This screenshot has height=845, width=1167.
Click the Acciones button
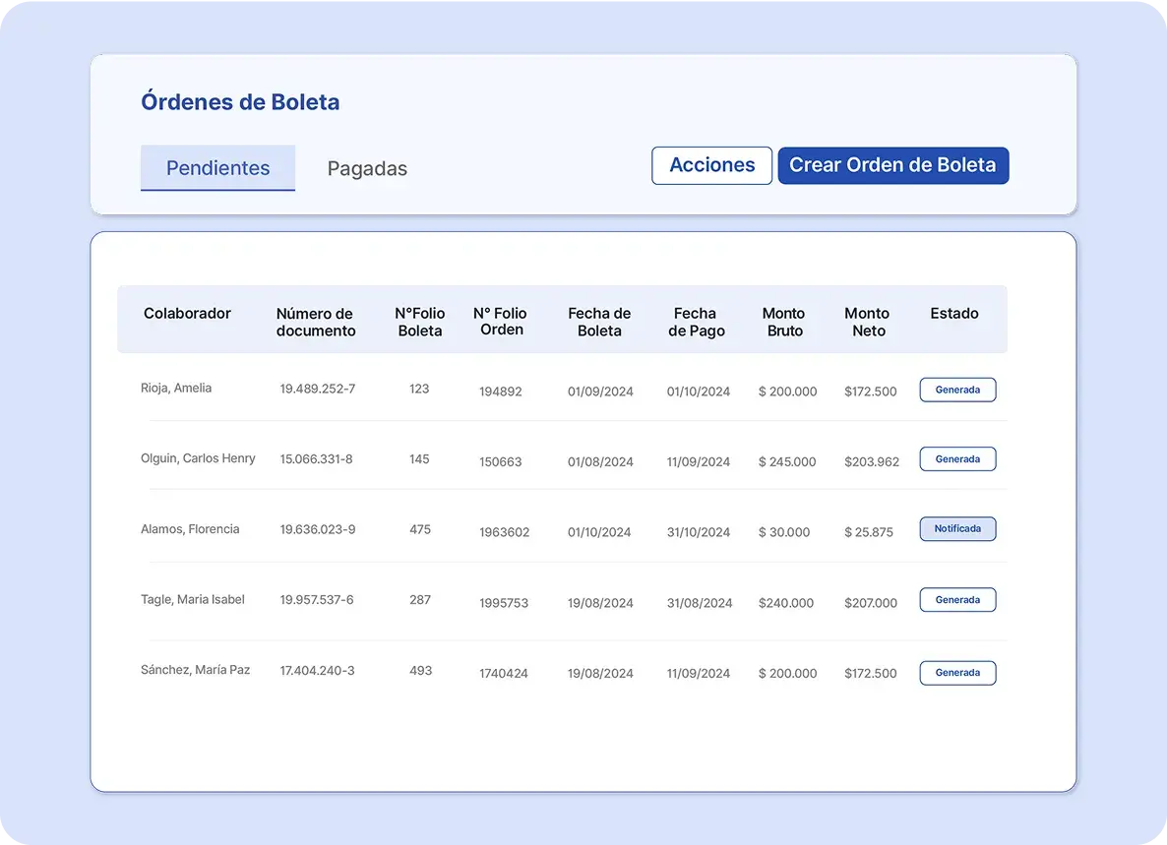pyautogui.click(x=711, y=165)
